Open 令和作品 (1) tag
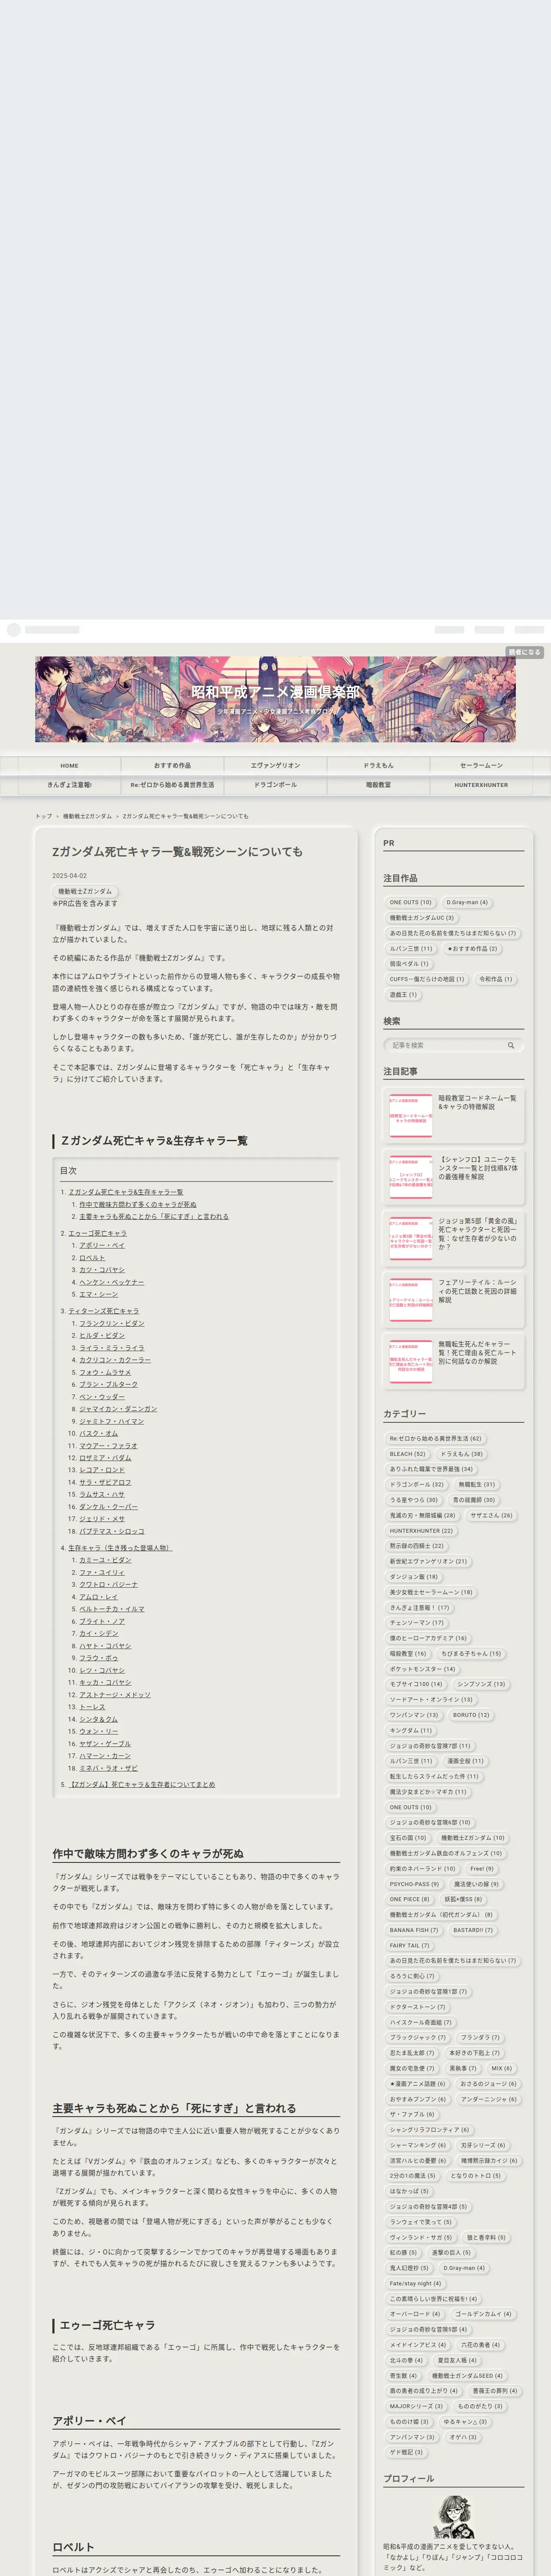The height and width of the screenshot is (2576, 551). pos(495,979)
